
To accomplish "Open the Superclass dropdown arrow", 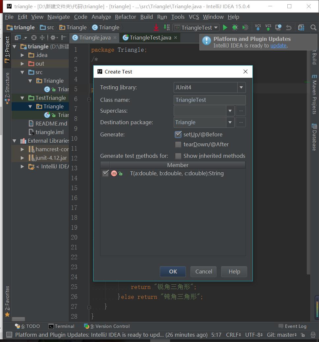I will coord(230,111).
